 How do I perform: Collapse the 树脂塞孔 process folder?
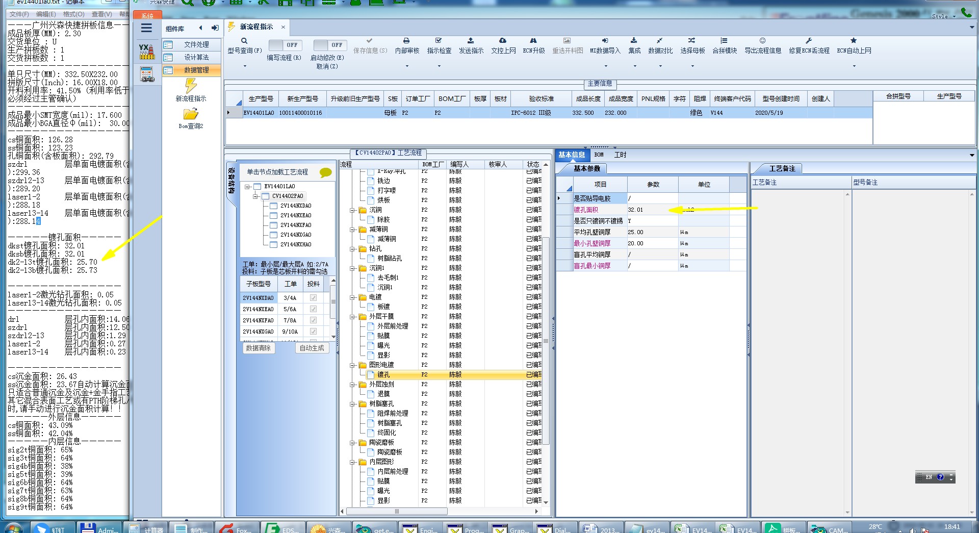click(x=352, y=404)
